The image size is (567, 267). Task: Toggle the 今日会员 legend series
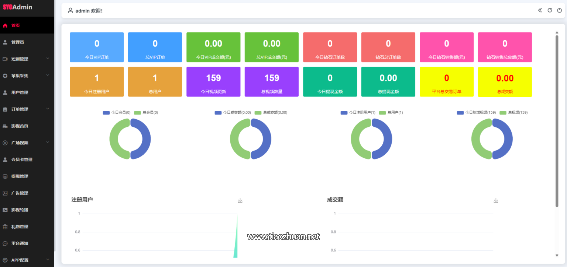(x=117, y=113)
